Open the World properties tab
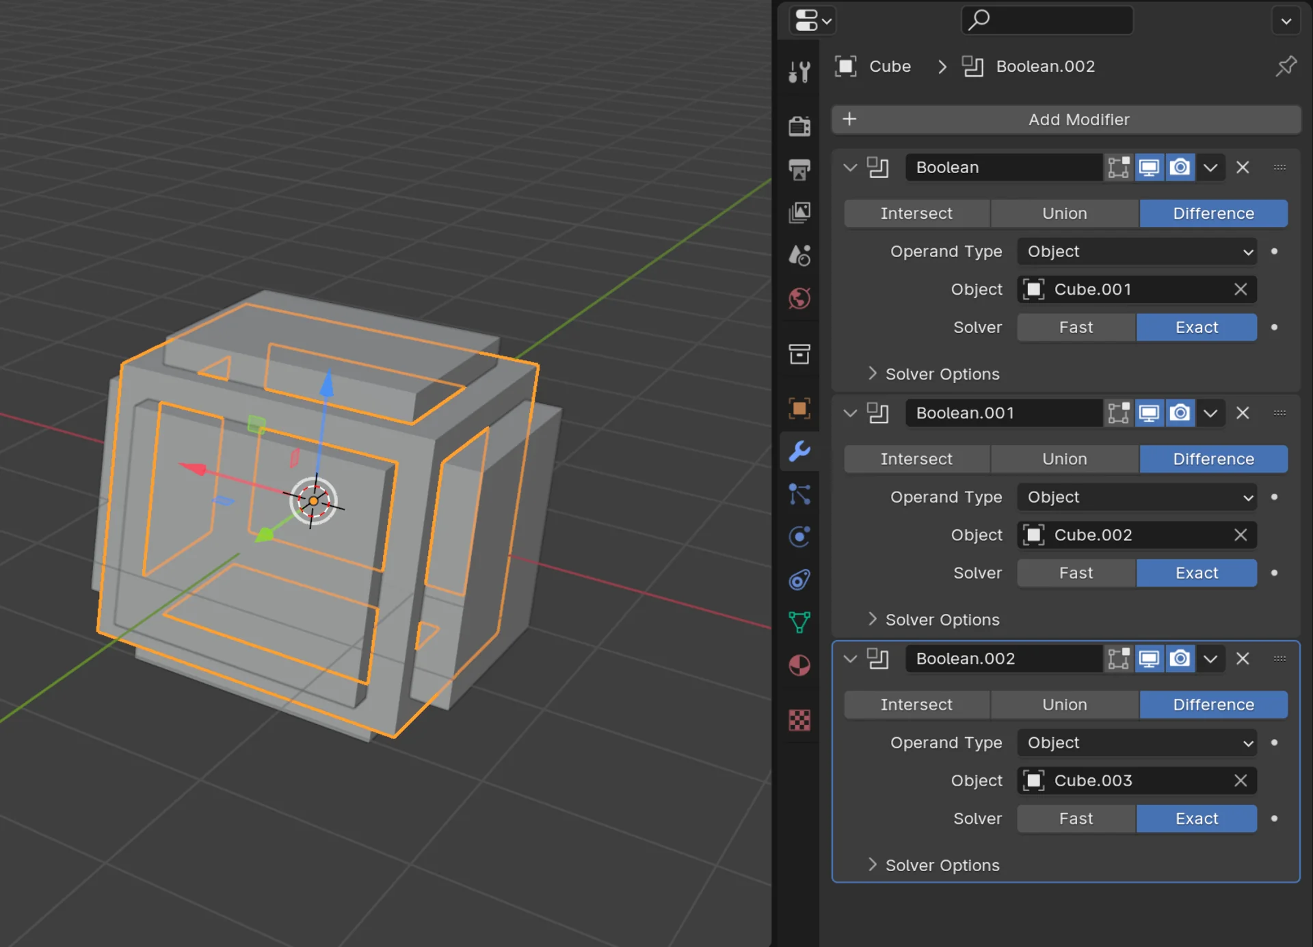The width and height of the screenshot is (1313, 947). click(x=799, y=299)
